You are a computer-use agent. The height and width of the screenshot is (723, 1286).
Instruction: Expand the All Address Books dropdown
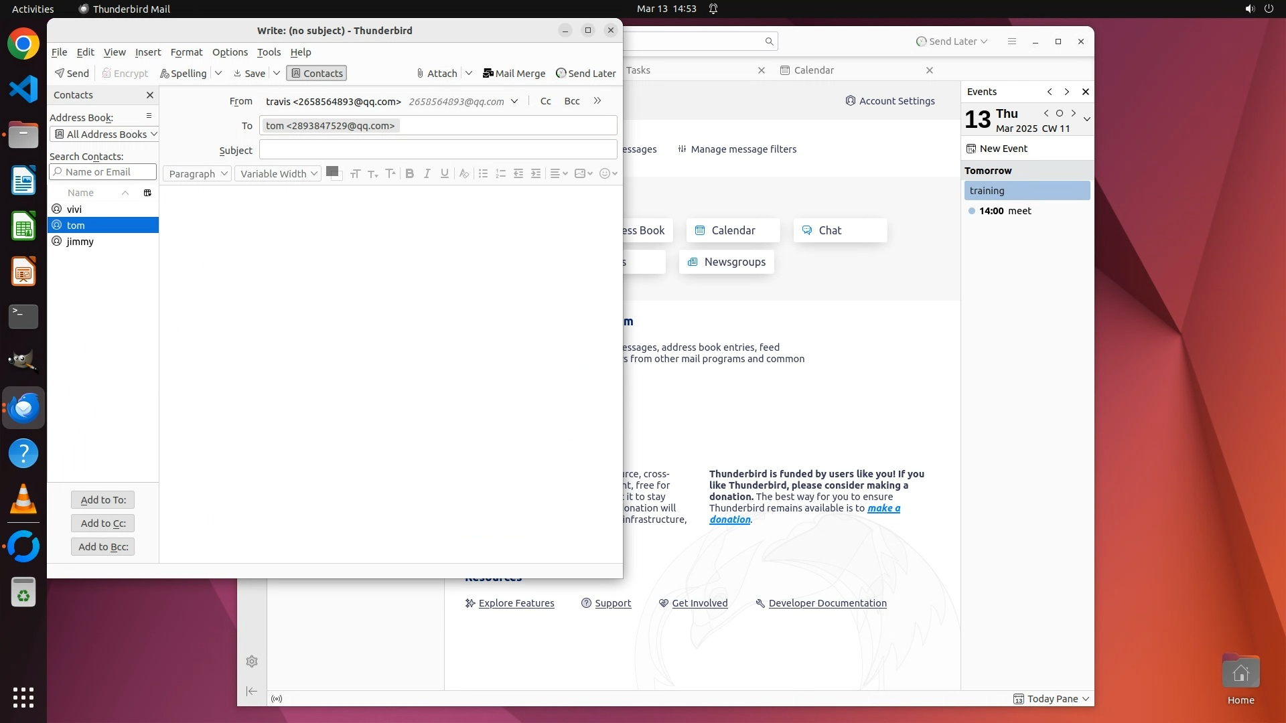point(104,135)
